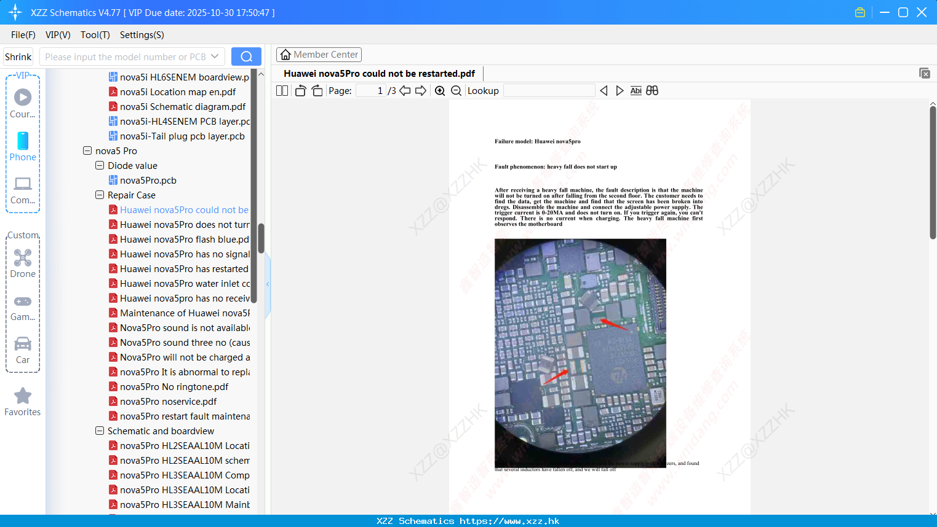The height and width of the screenshot is (527, 937).
Task: Collapse Schematic and boardview node
Action: [100, 431]
